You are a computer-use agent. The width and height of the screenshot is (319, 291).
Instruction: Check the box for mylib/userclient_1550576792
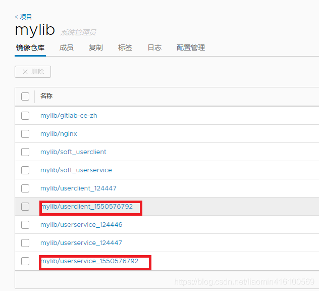click(x=25, y=207)
